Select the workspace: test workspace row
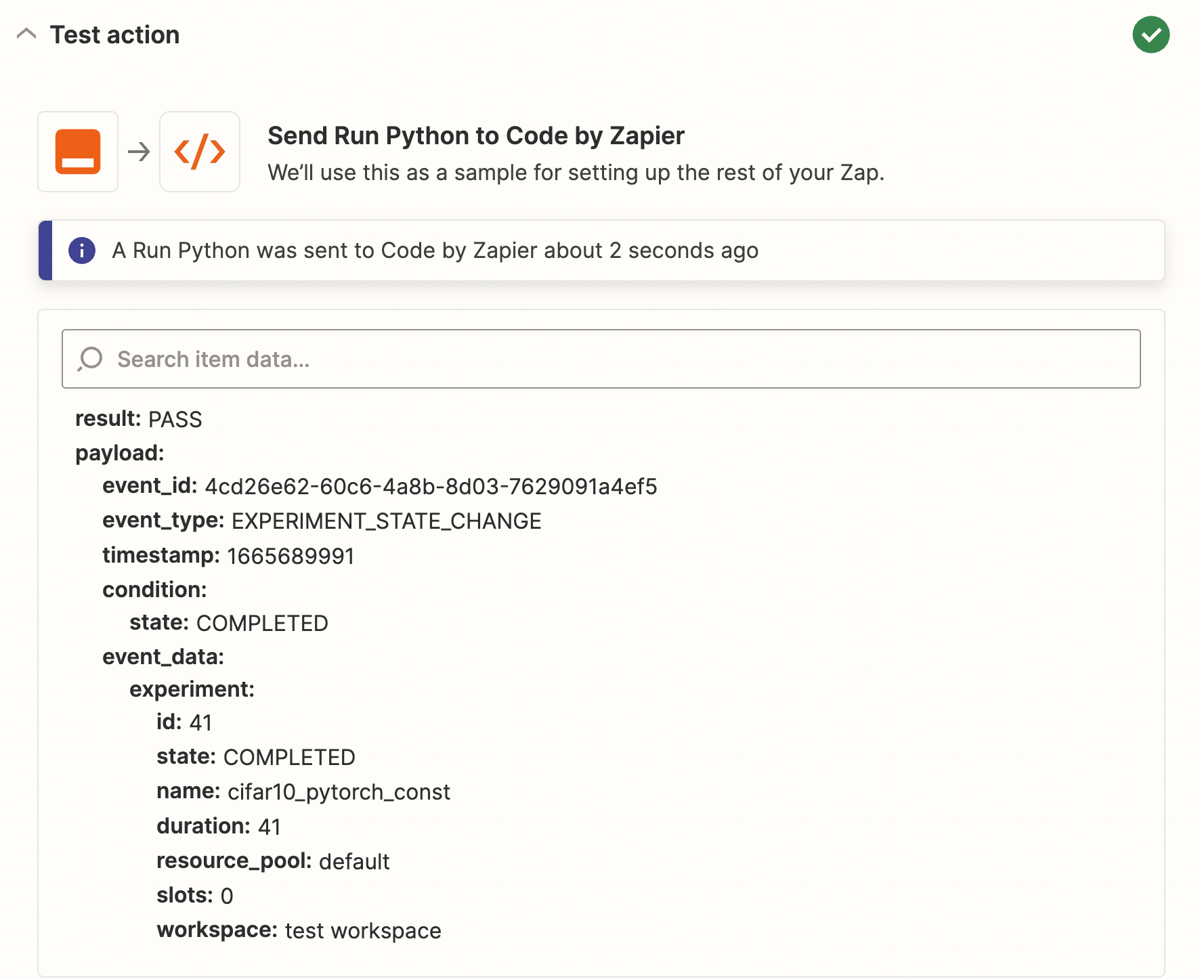Viewport: 1200px width, 979px height. (x=299, y=930)
